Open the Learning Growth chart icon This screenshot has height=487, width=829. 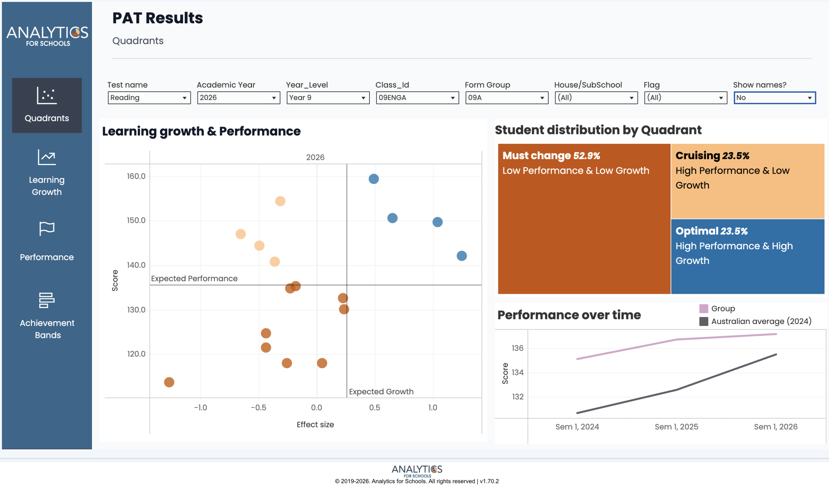click(x=47, y=157)
